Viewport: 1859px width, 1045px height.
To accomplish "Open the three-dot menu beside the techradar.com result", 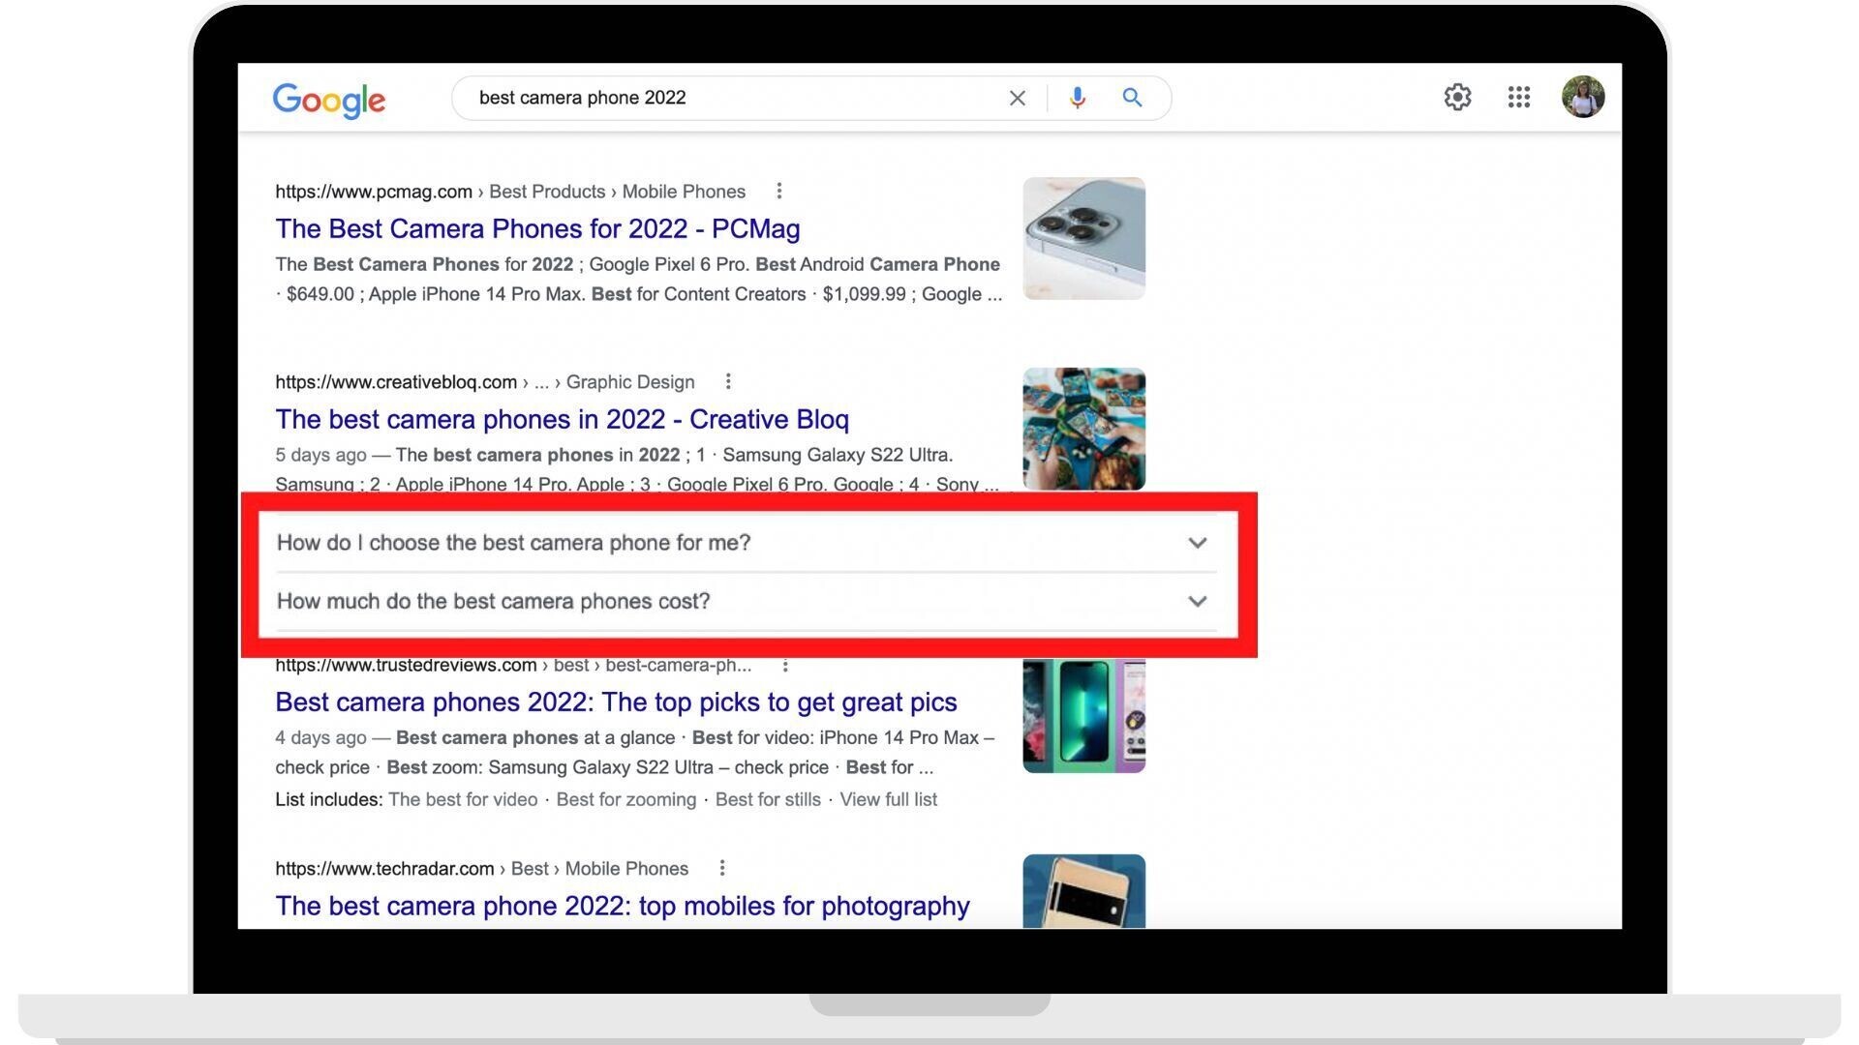I will [x=721, y=868].
